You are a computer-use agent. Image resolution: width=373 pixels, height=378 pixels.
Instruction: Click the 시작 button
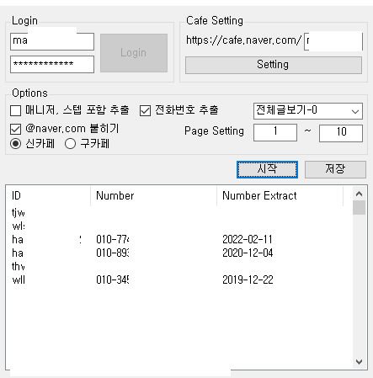pyautogui.click(x=267, y=169)
